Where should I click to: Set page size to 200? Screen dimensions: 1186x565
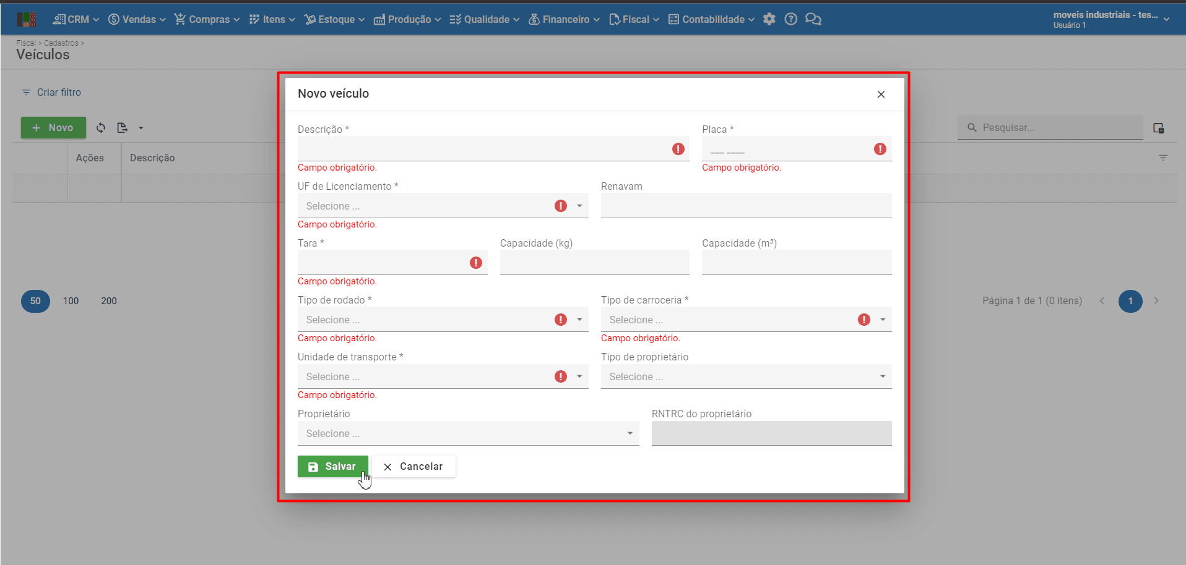pyautogui.click(x=109, y=301)
